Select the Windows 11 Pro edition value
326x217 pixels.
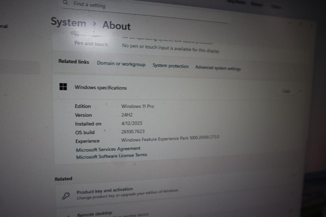(138, 106)
